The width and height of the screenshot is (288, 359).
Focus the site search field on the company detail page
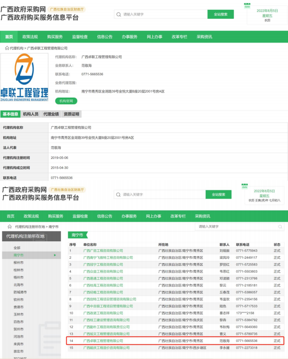point(161,14)
